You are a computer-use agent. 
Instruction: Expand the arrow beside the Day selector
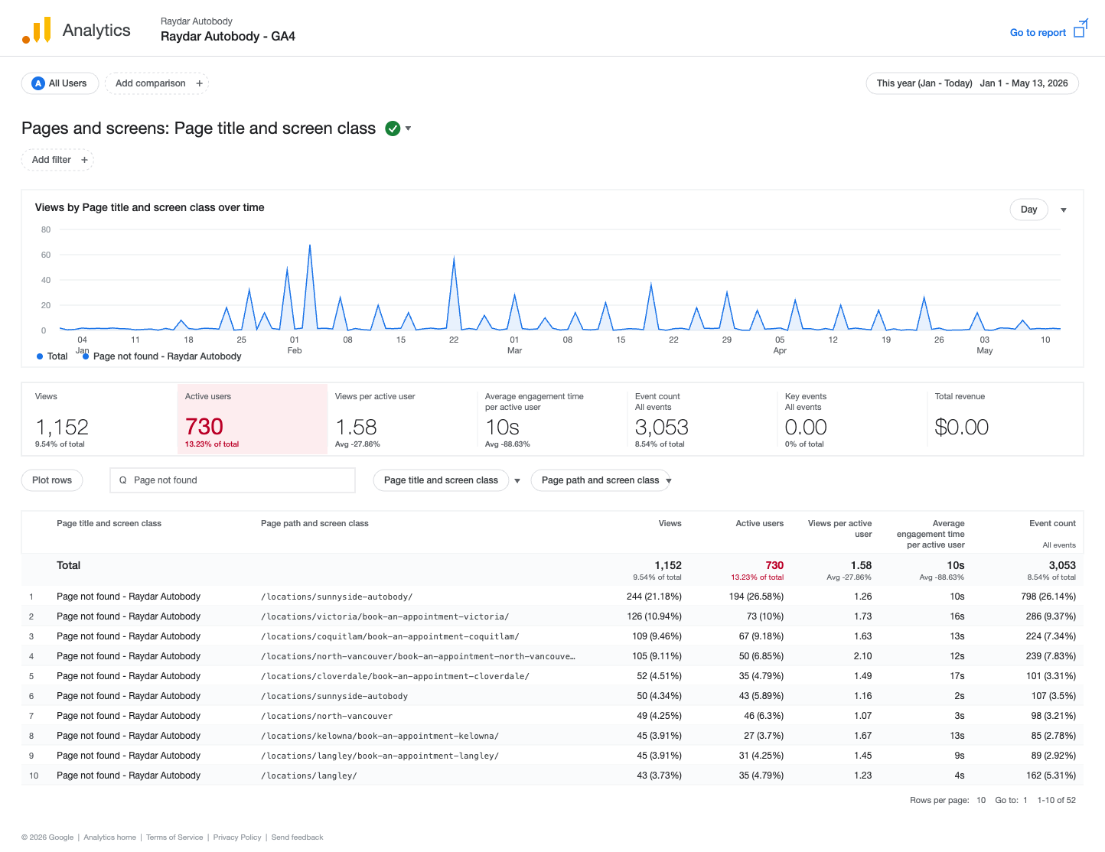coord(1064,210)
